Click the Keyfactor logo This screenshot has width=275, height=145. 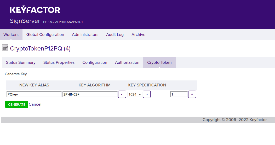(x=35, y=10)
